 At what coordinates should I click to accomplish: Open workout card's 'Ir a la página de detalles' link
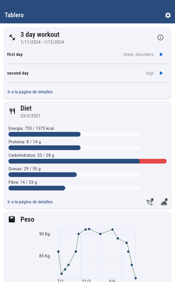(30, 92)
